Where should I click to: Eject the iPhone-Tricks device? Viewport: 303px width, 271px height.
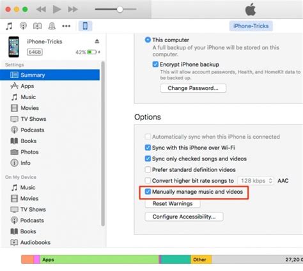point(97,41)
